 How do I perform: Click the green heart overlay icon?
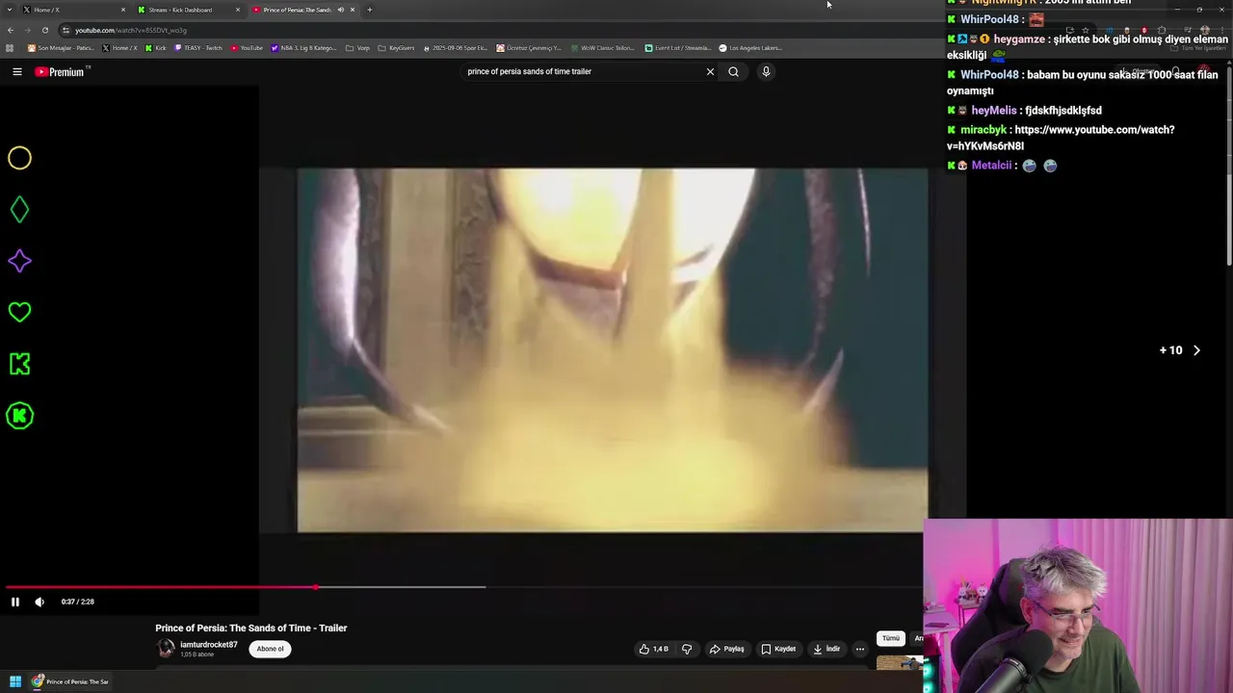point(19,312)
